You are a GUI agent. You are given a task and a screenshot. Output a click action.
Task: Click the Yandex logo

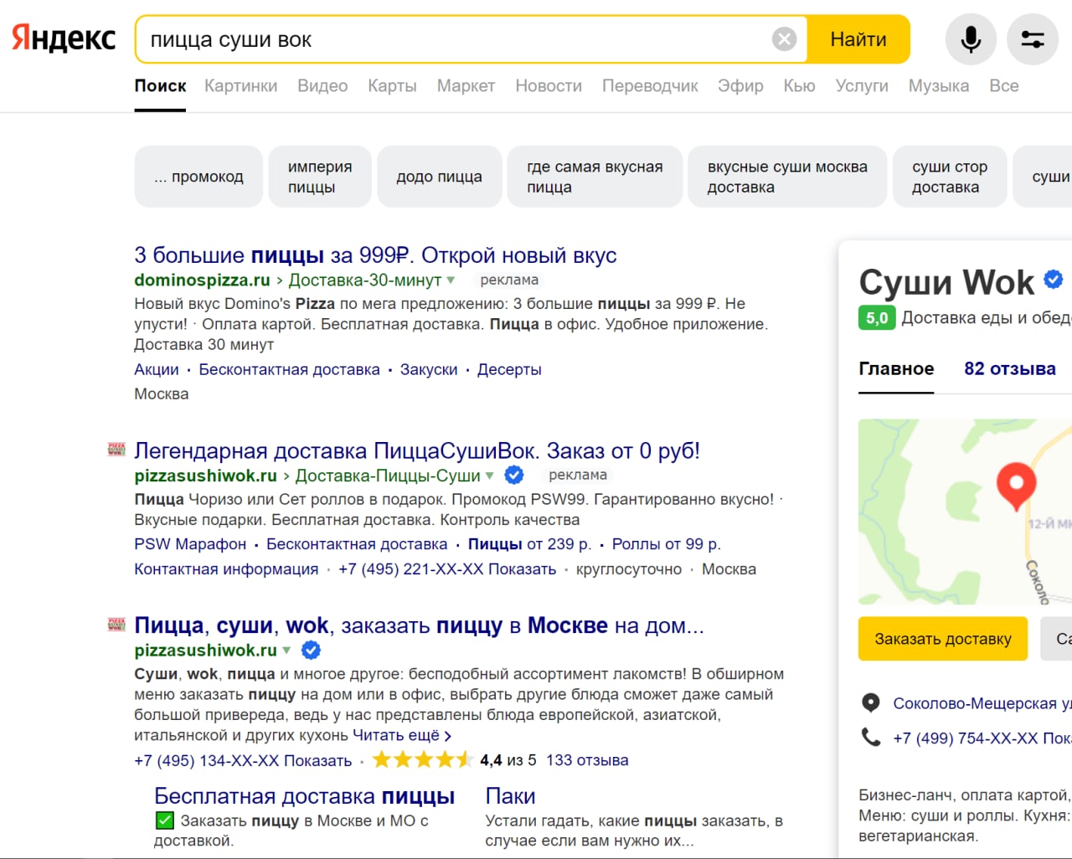point(64,39)
